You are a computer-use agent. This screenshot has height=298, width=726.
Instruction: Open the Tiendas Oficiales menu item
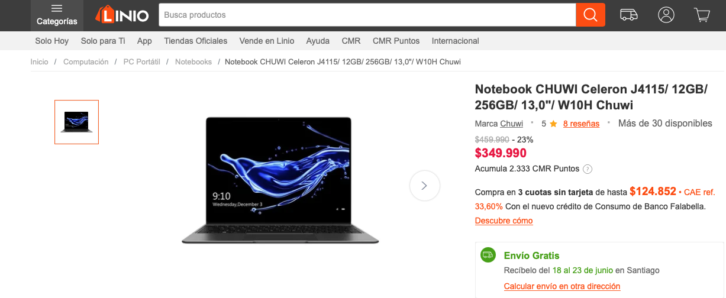tap(196, 41)
